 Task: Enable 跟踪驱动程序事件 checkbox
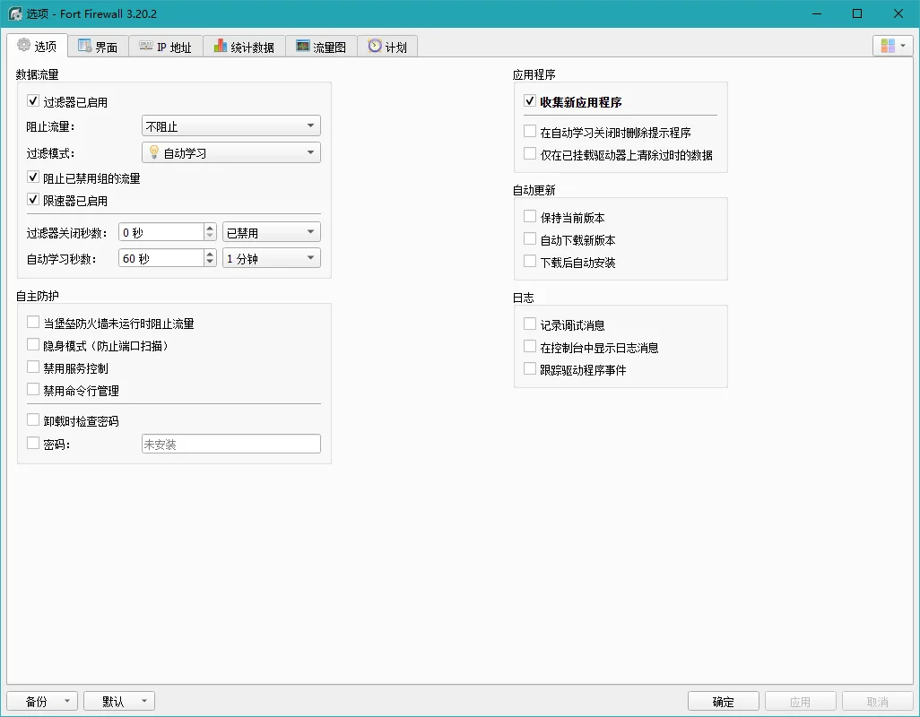530,368
